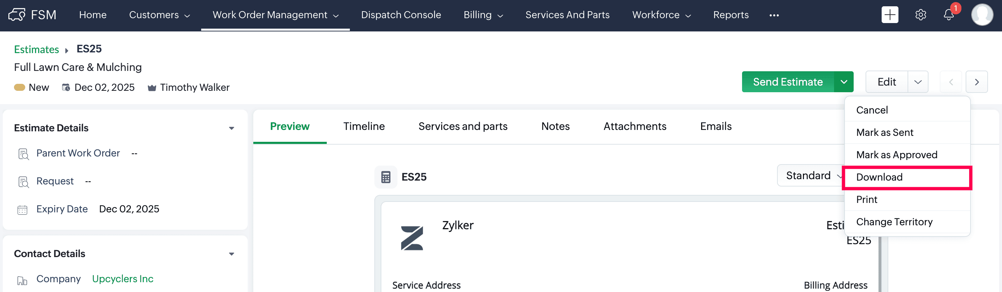Go to the next estimate arrow
This screenshot has width=1002, height=292.
click(976, 82)
